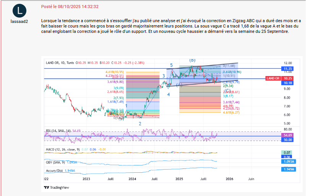This screenshot has height=196, width=313.
Task: Click 2024 on the chart time axis
Action: pyautogui.click(x=132, y=178)
